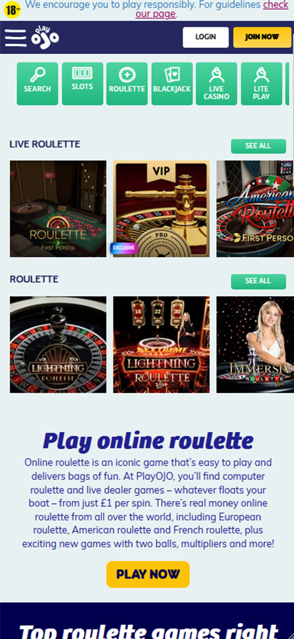This screenshot has height=639, width=294.
Task: Open American Roulette First Person thumbnail
Action: [255, 208]
